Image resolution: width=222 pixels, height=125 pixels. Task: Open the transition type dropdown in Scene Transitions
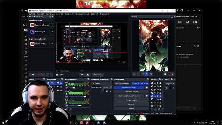(102, 83)
